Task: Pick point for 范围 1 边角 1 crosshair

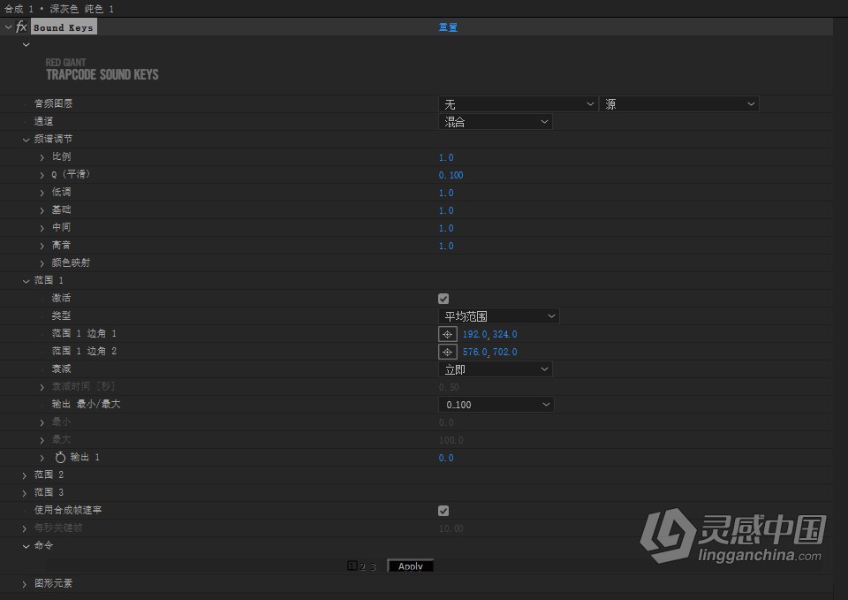Action: pos(447,334)
